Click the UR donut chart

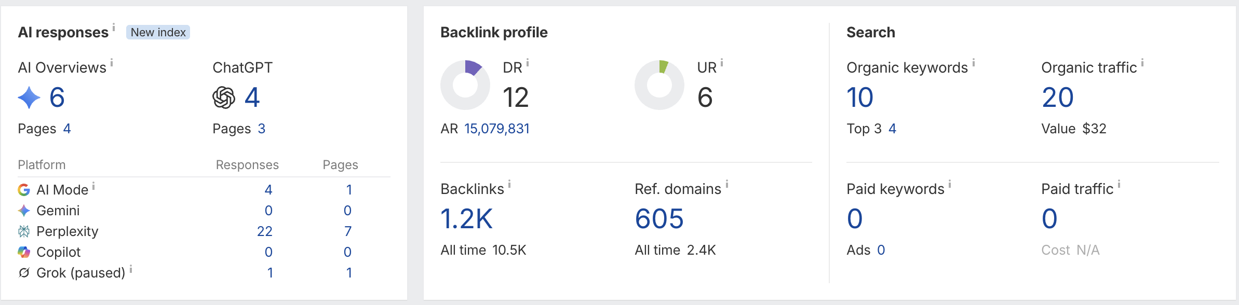pyautogui.click(x=659, y=85)
